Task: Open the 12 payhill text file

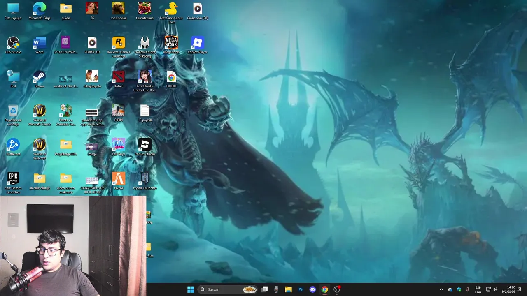Action: (145, 113)
